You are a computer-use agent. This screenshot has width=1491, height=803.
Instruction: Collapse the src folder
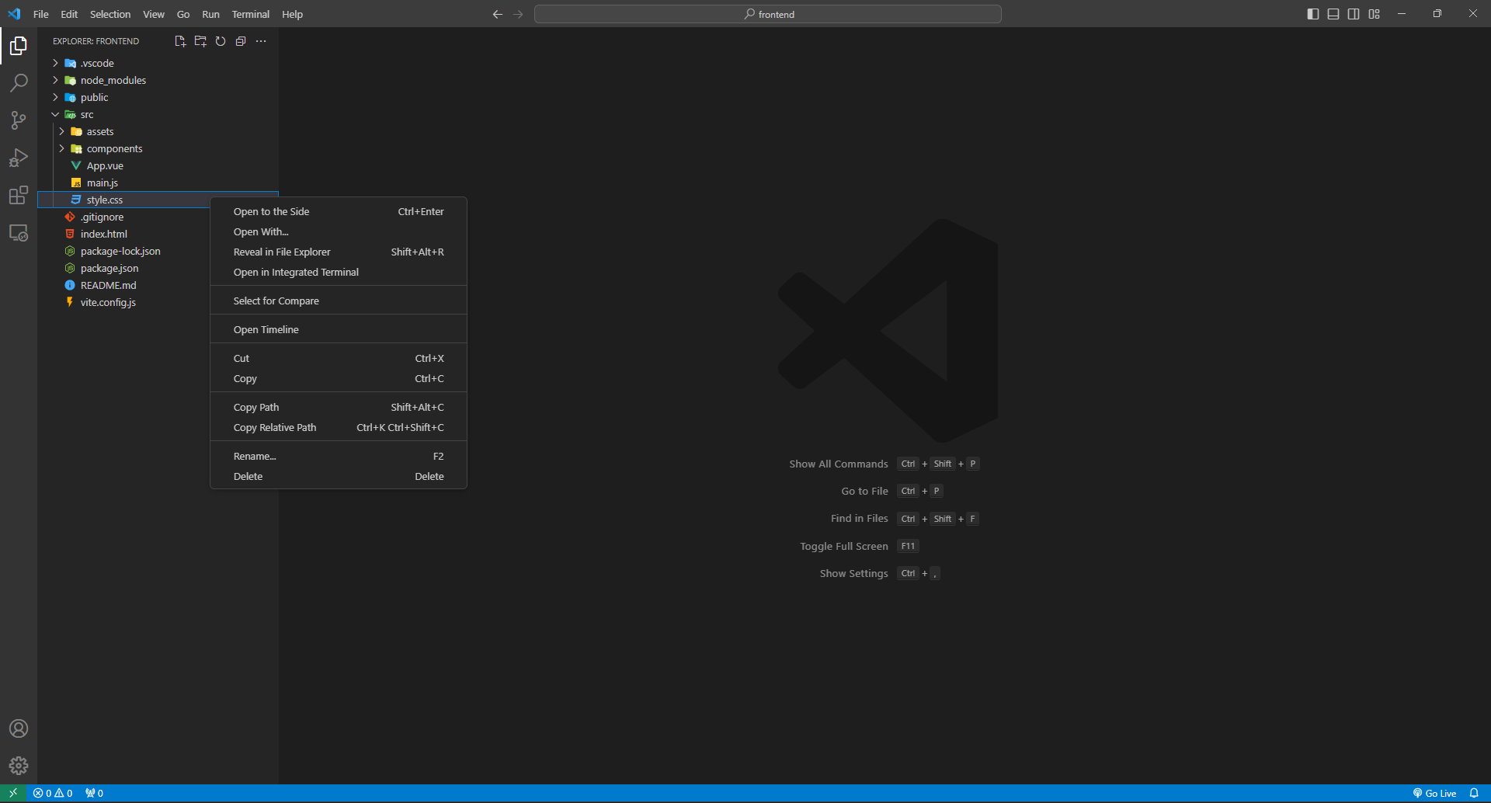[86, 114]
